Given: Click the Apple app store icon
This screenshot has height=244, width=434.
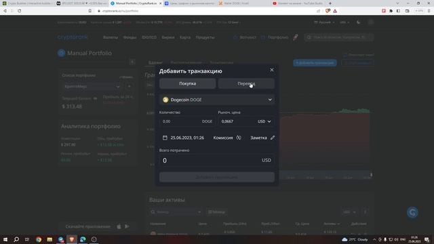Looking at the screenshot, I should (x=119, y=226).
